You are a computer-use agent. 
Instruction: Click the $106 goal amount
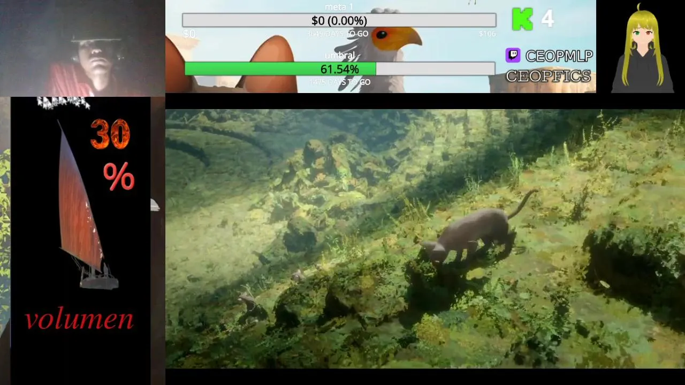coord(487,34)
